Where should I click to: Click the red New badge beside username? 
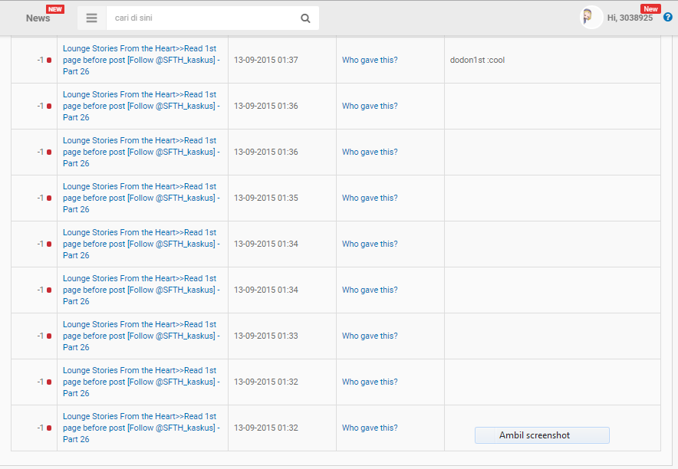(x=650, y=8)
